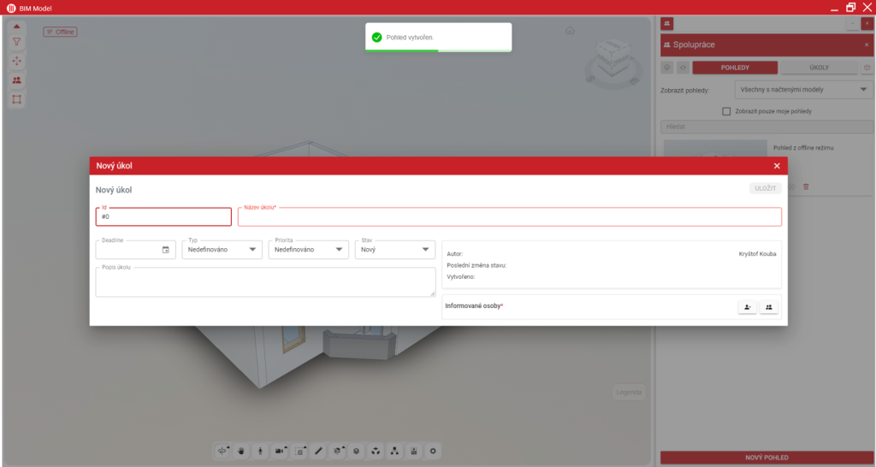Expand the Stav dropdown
This screenshot has height=467, width=876.
pyautogui.click(x=394, y=250)
